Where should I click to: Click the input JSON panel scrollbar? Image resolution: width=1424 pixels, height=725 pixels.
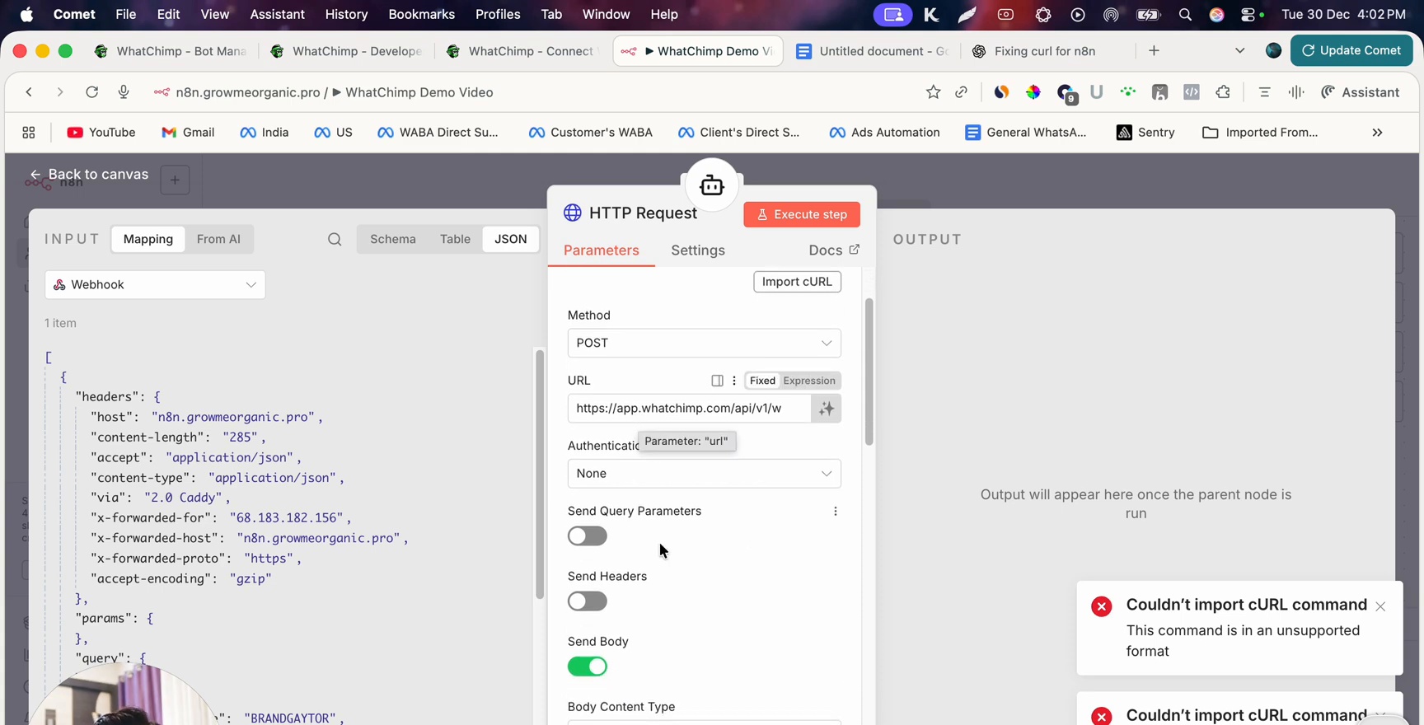(x=540, y=474)
